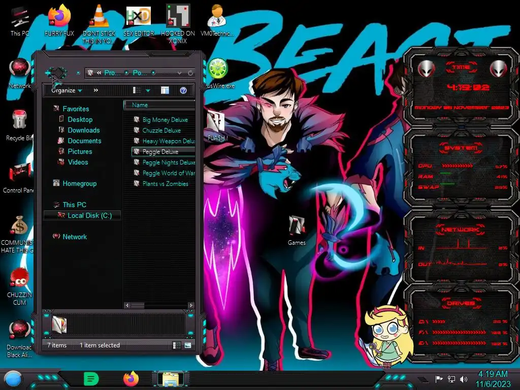The width and height of the screenshot is (520, 390).
Task: Open the Network desktop icon
Action: [20, 73]
